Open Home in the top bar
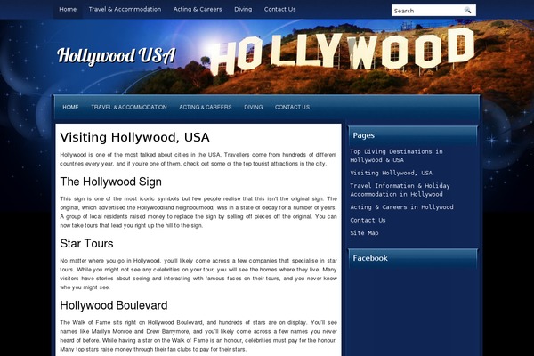 (x=68, y=9)
